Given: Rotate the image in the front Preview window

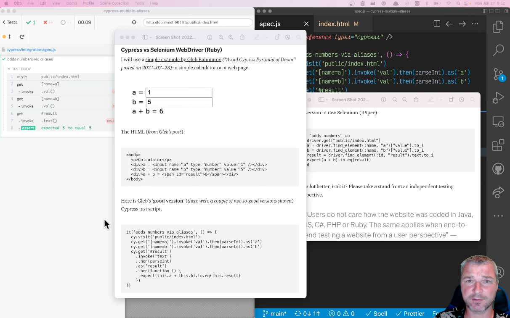Looking at the screenshot, I should (277, 37).
